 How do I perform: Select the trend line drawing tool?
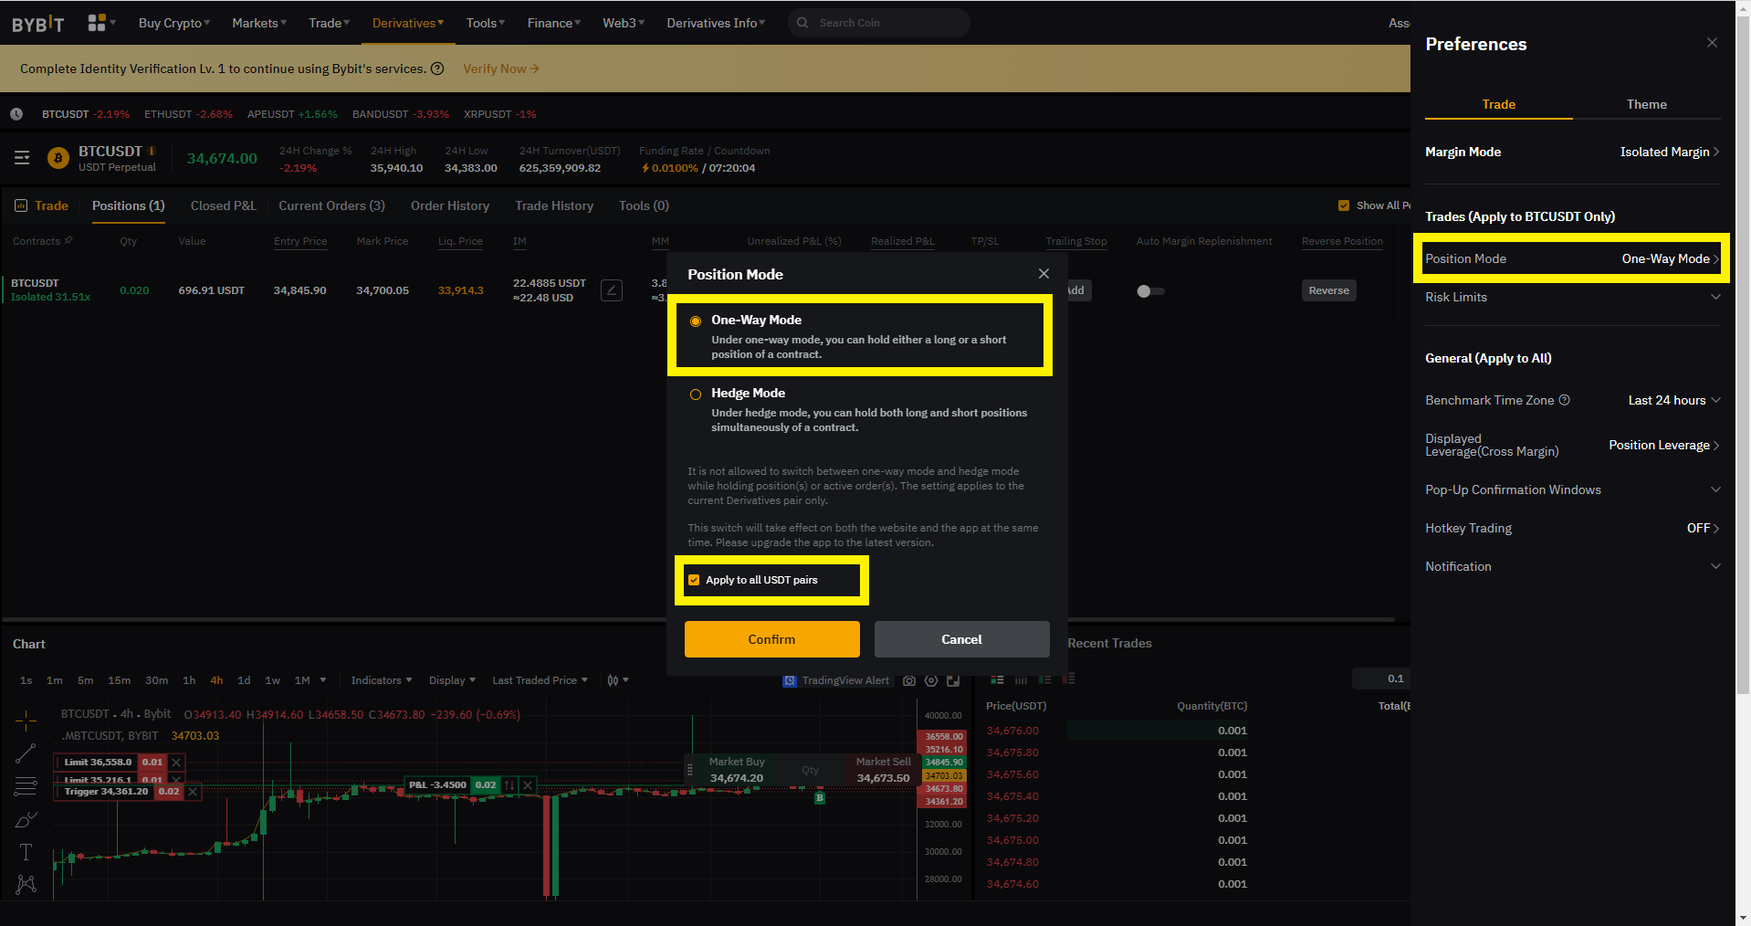tap(26, 753)
